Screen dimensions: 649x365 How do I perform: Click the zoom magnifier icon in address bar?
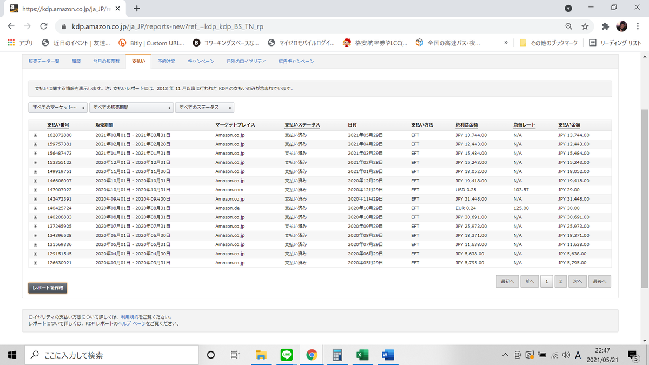point(569,26)
